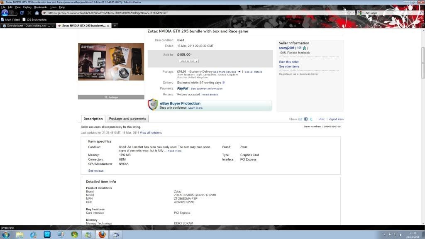Share listing on Facebook
The width and height of the screenshot is (425, 239).
tap(306, 119)
